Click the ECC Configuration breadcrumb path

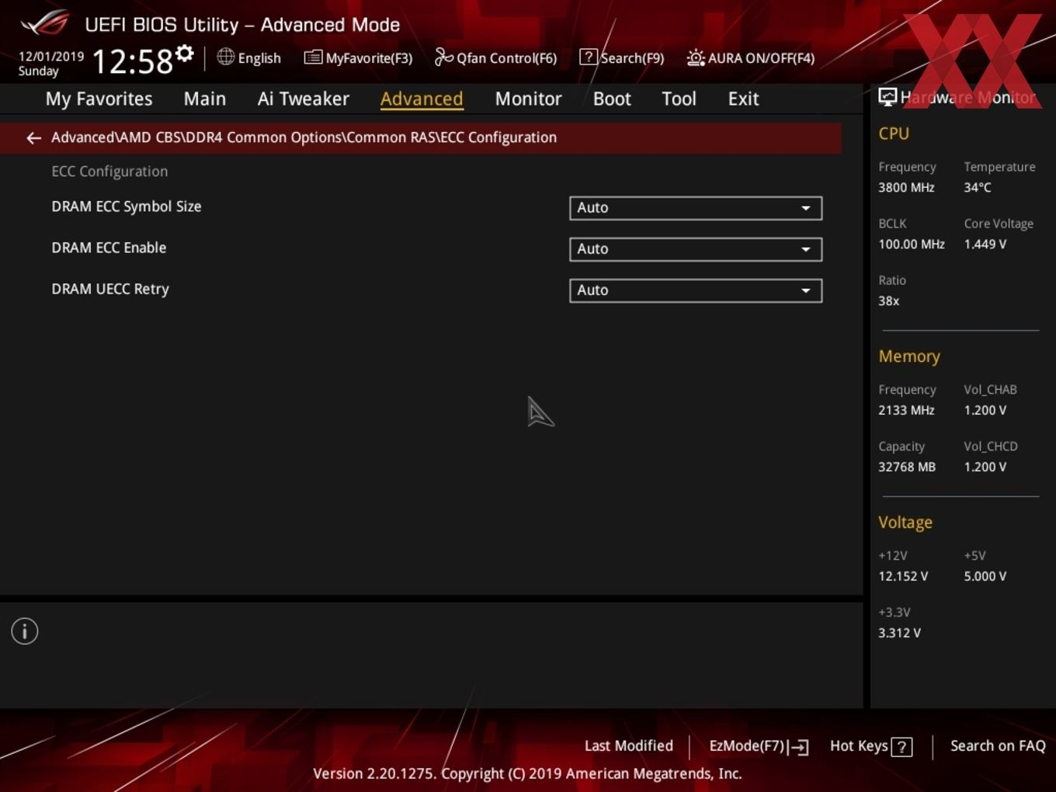coord(304,137)
